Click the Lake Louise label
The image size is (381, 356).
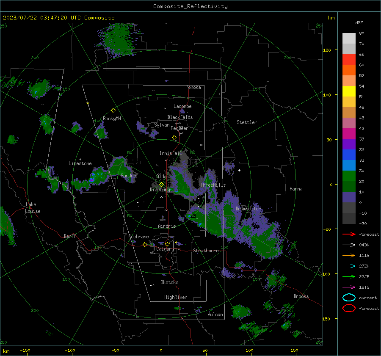coord(33,208)
